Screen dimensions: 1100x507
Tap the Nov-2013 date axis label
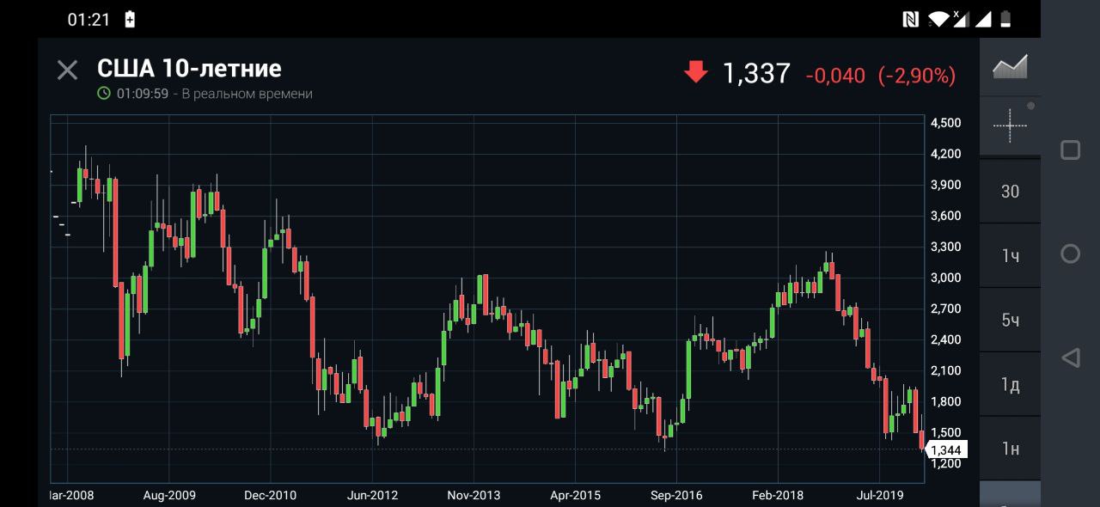474,495
